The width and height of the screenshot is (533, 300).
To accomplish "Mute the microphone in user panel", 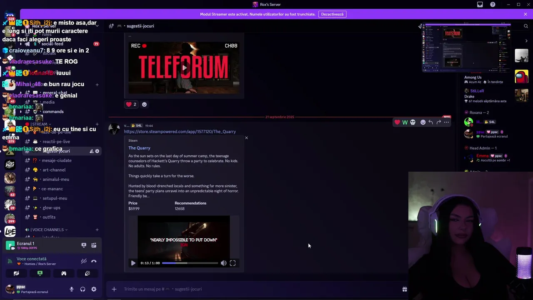I will click(72, 289).
